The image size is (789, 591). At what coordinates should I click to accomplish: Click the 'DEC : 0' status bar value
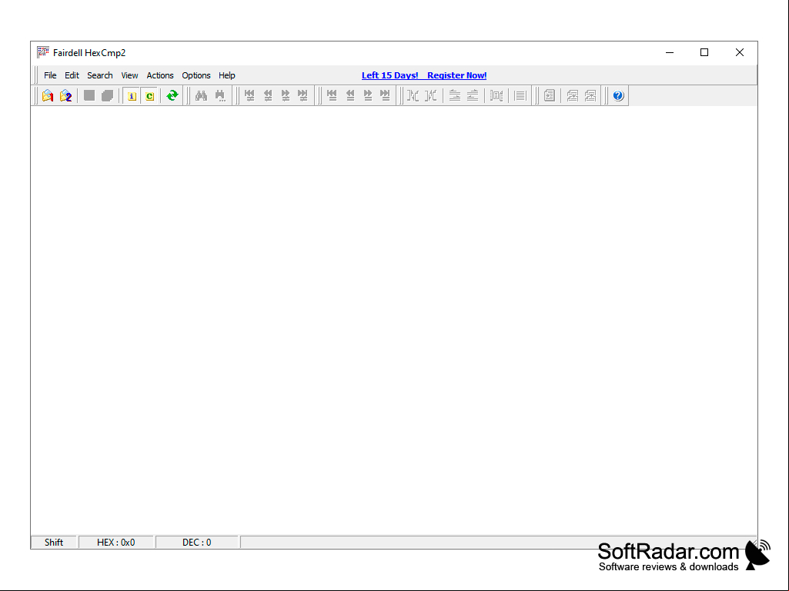(197, 543)
